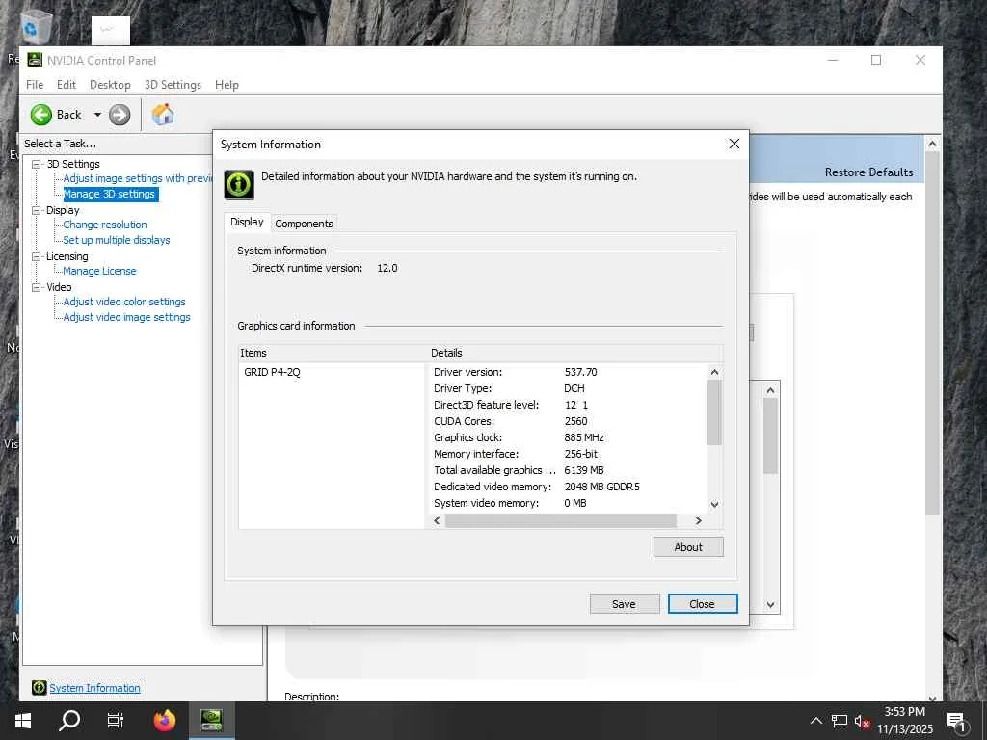Image resolution: width=987 pixels, height=740 pixels.
Task: Collapse the Licensing tree node
Action: click(x=37, y=256)
